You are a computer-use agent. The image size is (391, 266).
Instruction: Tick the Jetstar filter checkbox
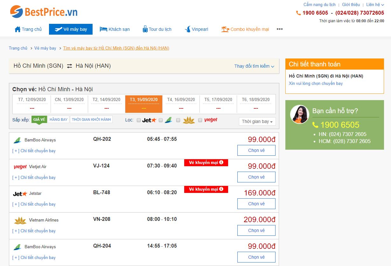(x=139, y=120)
